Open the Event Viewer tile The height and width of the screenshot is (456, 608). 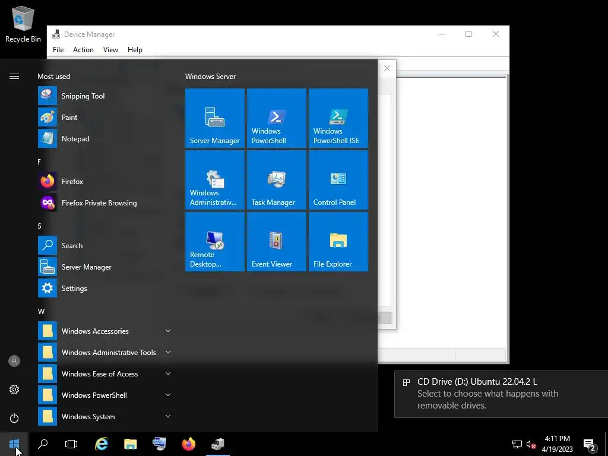(277, 242)
